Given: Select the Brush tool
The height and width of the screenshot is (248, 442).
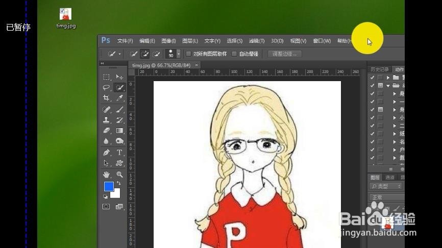Looking at the screenshot, I should (x=119, y=109).
